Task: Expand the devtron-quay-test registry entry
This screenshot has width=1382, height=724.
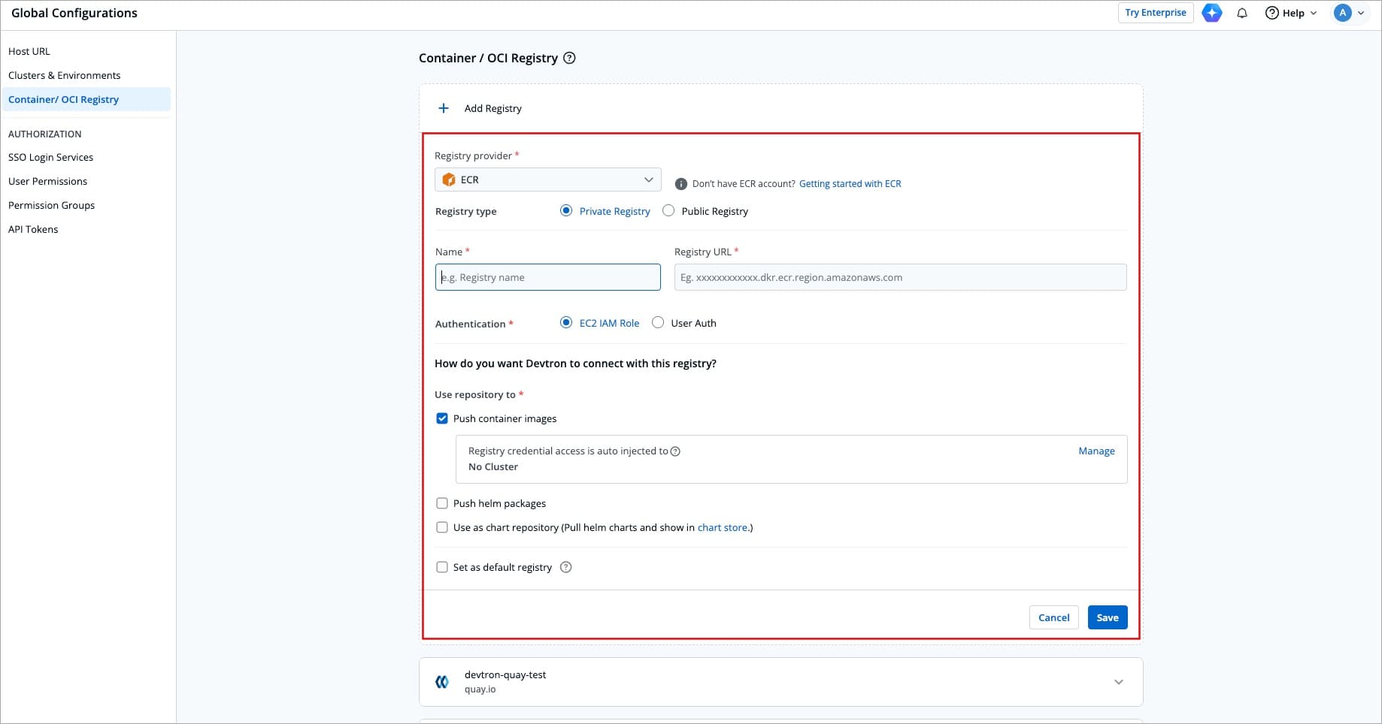Action: [x=1118, y=682]
